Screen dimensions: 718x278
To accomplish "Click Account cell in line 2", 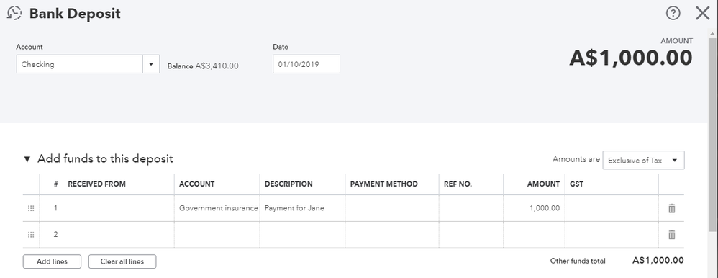I will click(x=217, y=235).
